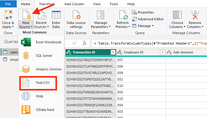Viewport: 207px width, 118px height.
Task: Open the Employee ID column filter dropdown
Action: point(163,52)
